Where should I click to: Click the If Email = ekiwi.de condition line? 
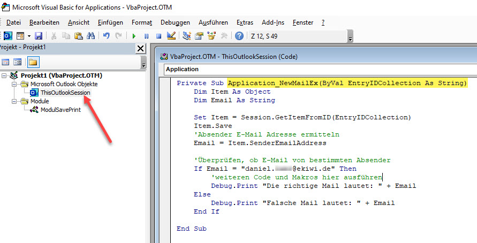[x=275, y=168]
